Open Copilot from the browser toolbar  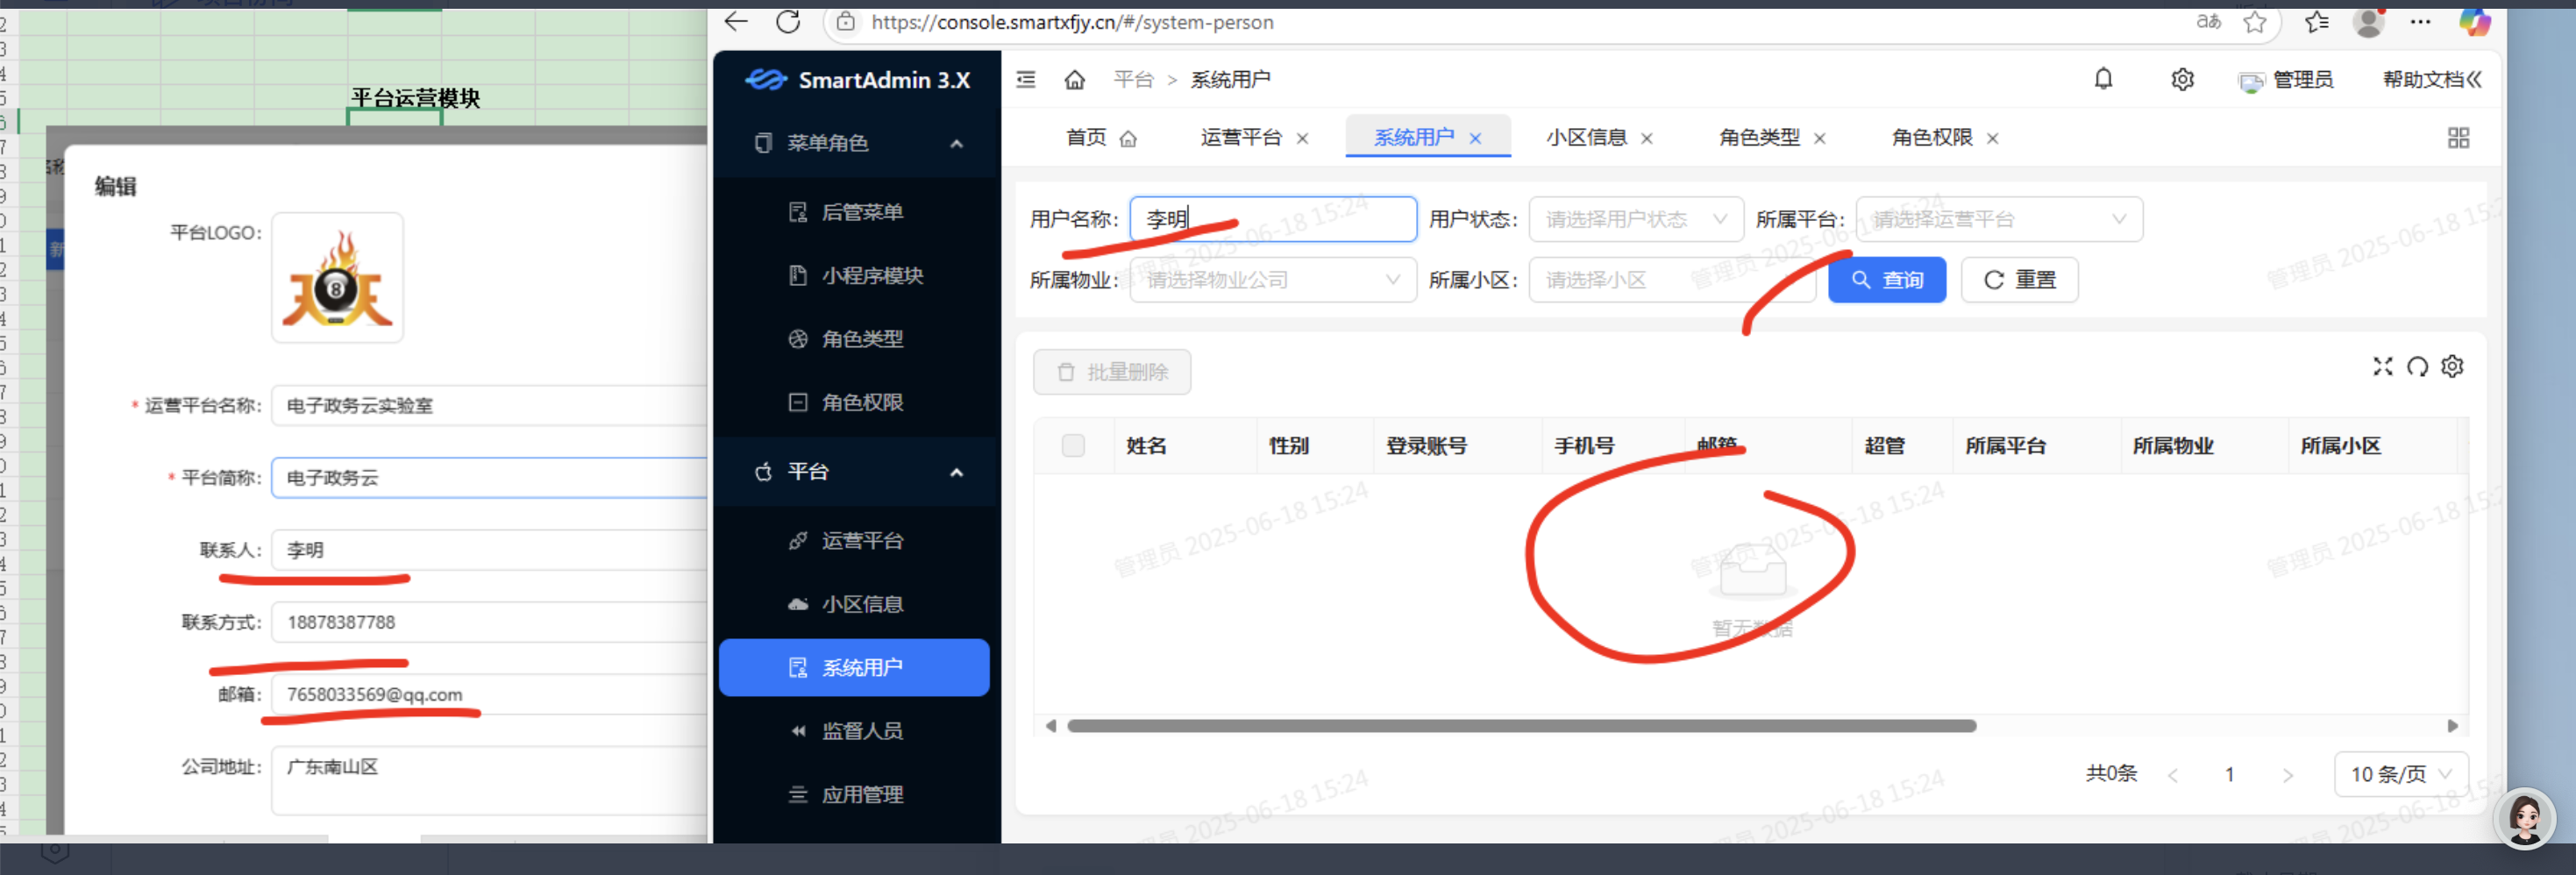coord(2475,22)
